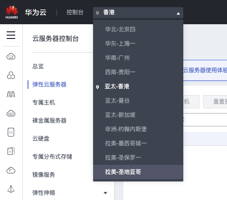Open 专属分布式存储 in the sidebar
The height and width of the screenshot is (200, 227).
pyautogui.click(x=52, y=157)
